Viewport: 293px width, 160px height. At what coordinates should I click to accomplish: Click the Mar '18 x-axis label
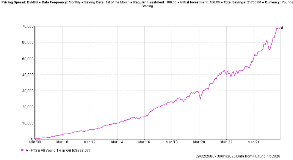171,142
